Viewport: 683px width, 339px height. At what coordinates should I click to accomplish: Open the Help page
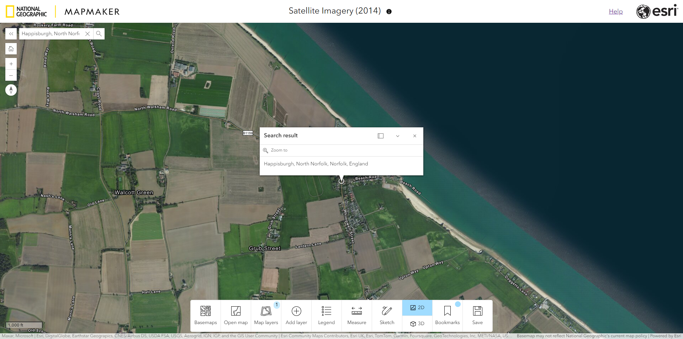(615, 11)
